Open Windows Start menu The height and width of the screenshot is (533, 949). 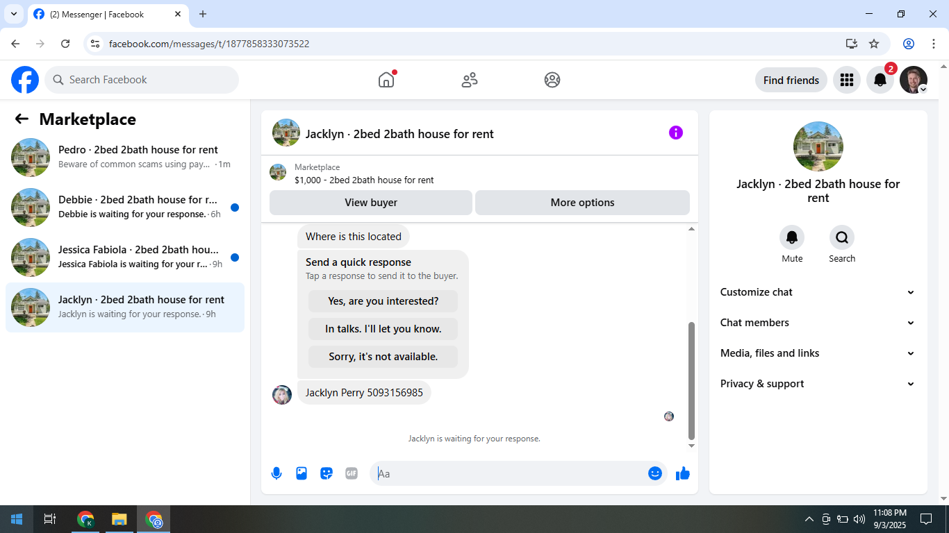point(17,519)
